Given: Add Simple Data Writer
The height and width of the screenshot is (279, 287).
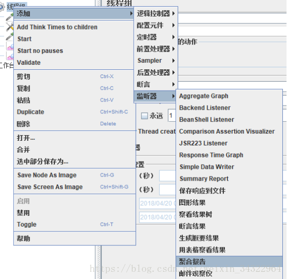Looking at the screenshot, I should point(229,167).
